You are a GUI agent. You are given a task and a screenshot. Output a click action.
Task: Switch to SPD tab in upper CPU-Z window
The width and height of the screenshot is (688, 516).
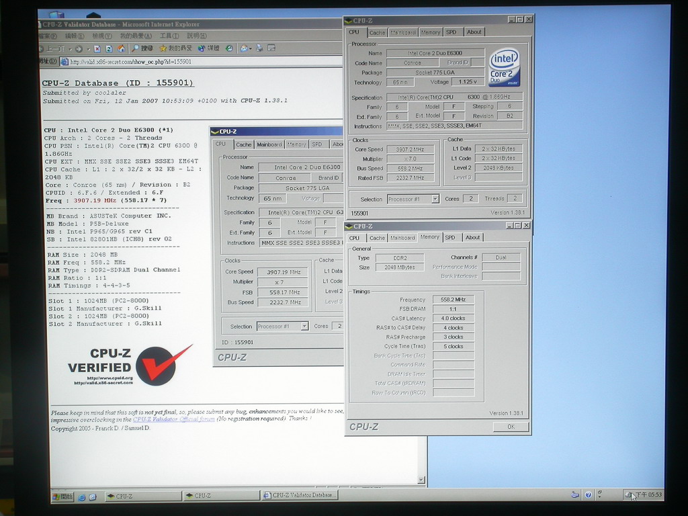[451, 32]
